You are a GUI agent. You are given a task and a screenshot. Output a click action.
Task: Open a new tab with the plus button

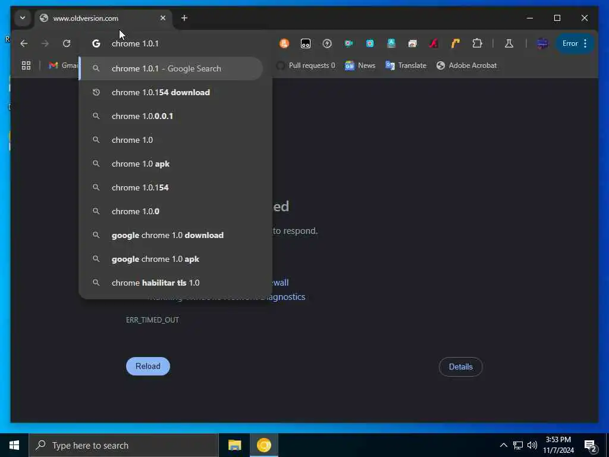[184, 18]
